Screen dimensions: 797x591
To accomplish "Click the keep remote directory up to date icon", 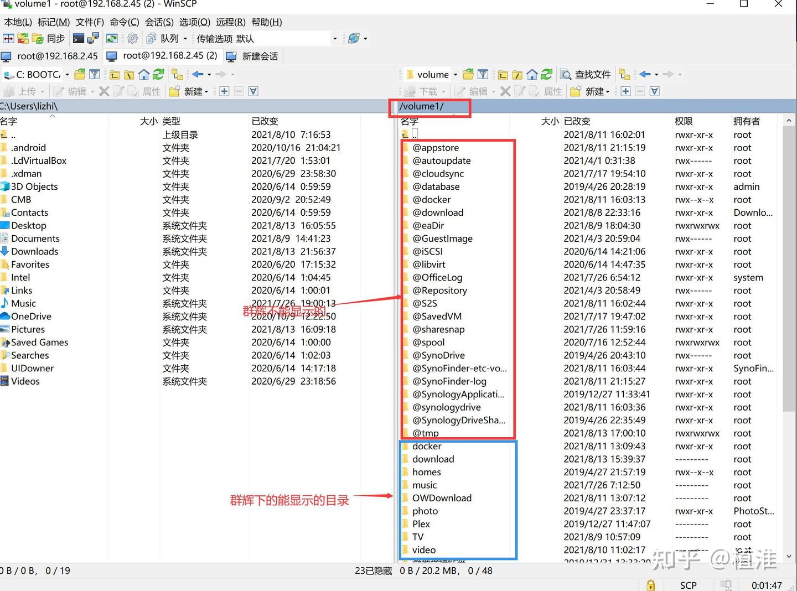I will [112, 38].
